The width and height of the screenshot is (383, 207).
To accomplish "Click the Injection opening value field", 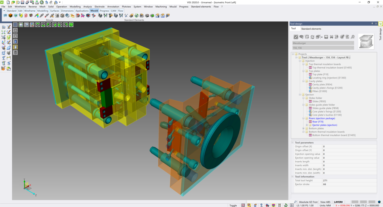I will (x=349, y=154).
